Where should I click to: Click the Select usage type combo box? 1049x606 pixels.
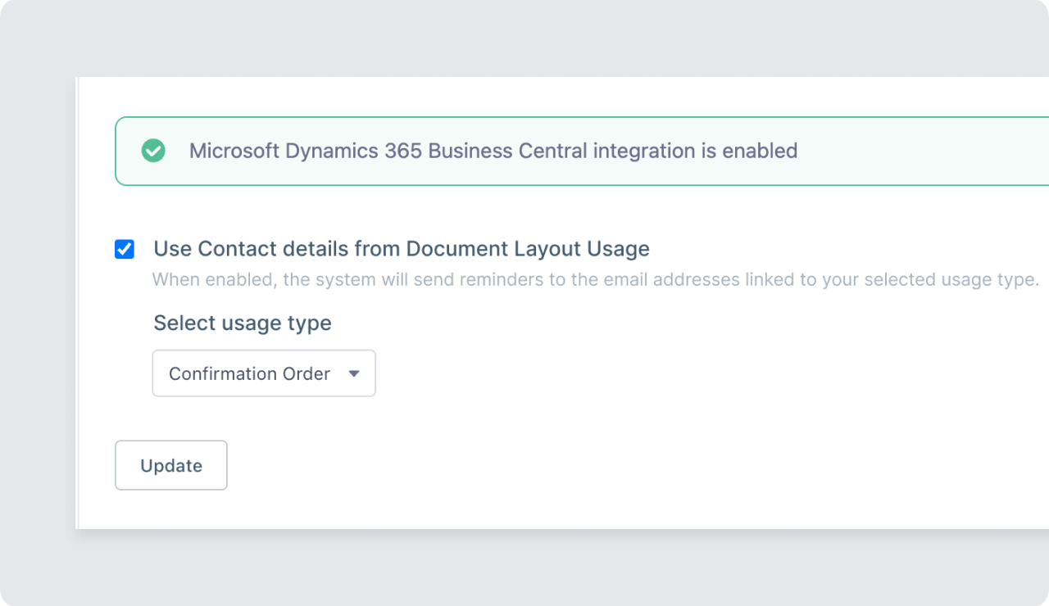(x=263, y=373)
